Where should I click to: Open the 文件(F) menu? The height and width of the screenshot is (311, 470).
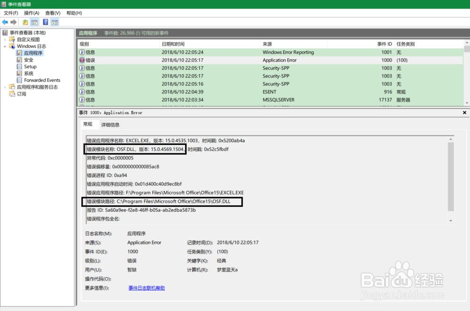(x=11, y=13)
